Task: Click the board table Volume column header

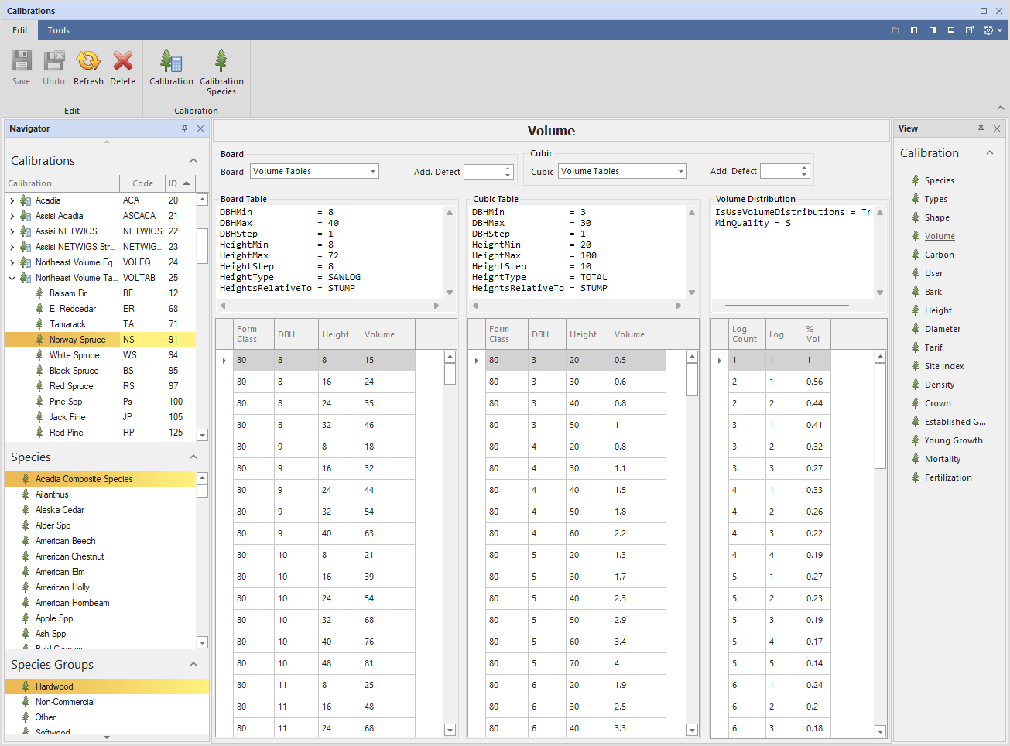Action: (x=387, y=334)
